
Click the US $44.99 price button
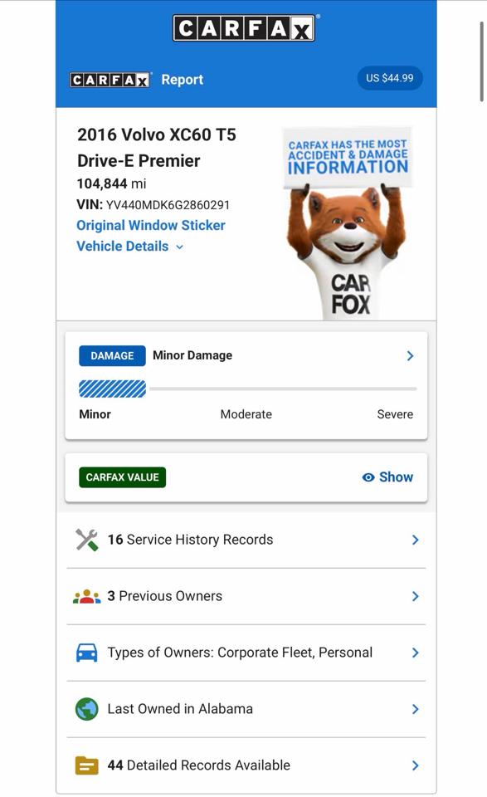click(x=389, y=78)
